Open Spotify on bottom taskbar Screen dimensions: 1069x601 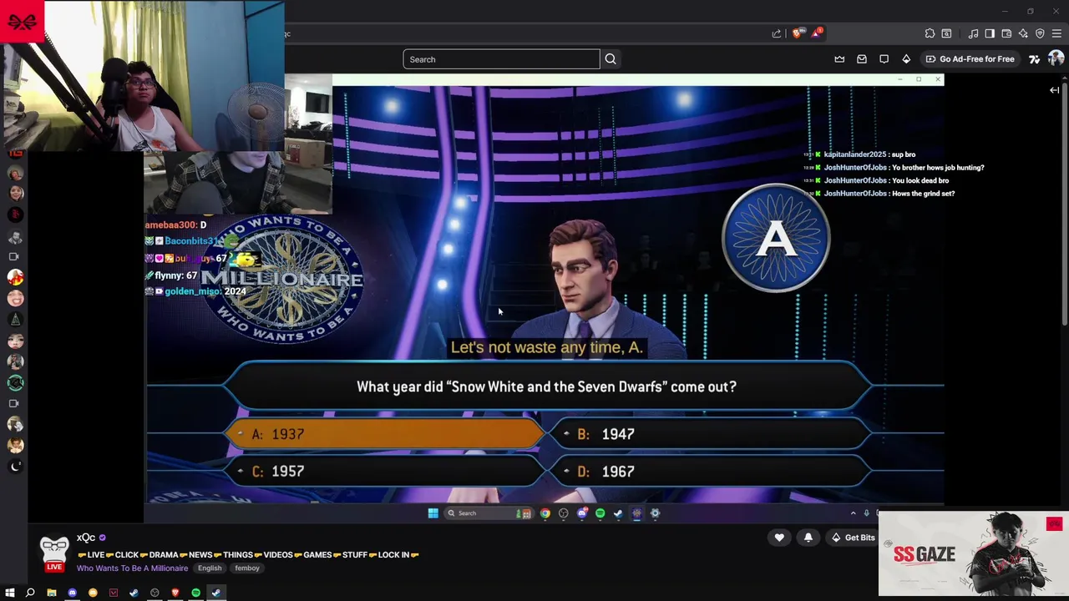[195, 593]
